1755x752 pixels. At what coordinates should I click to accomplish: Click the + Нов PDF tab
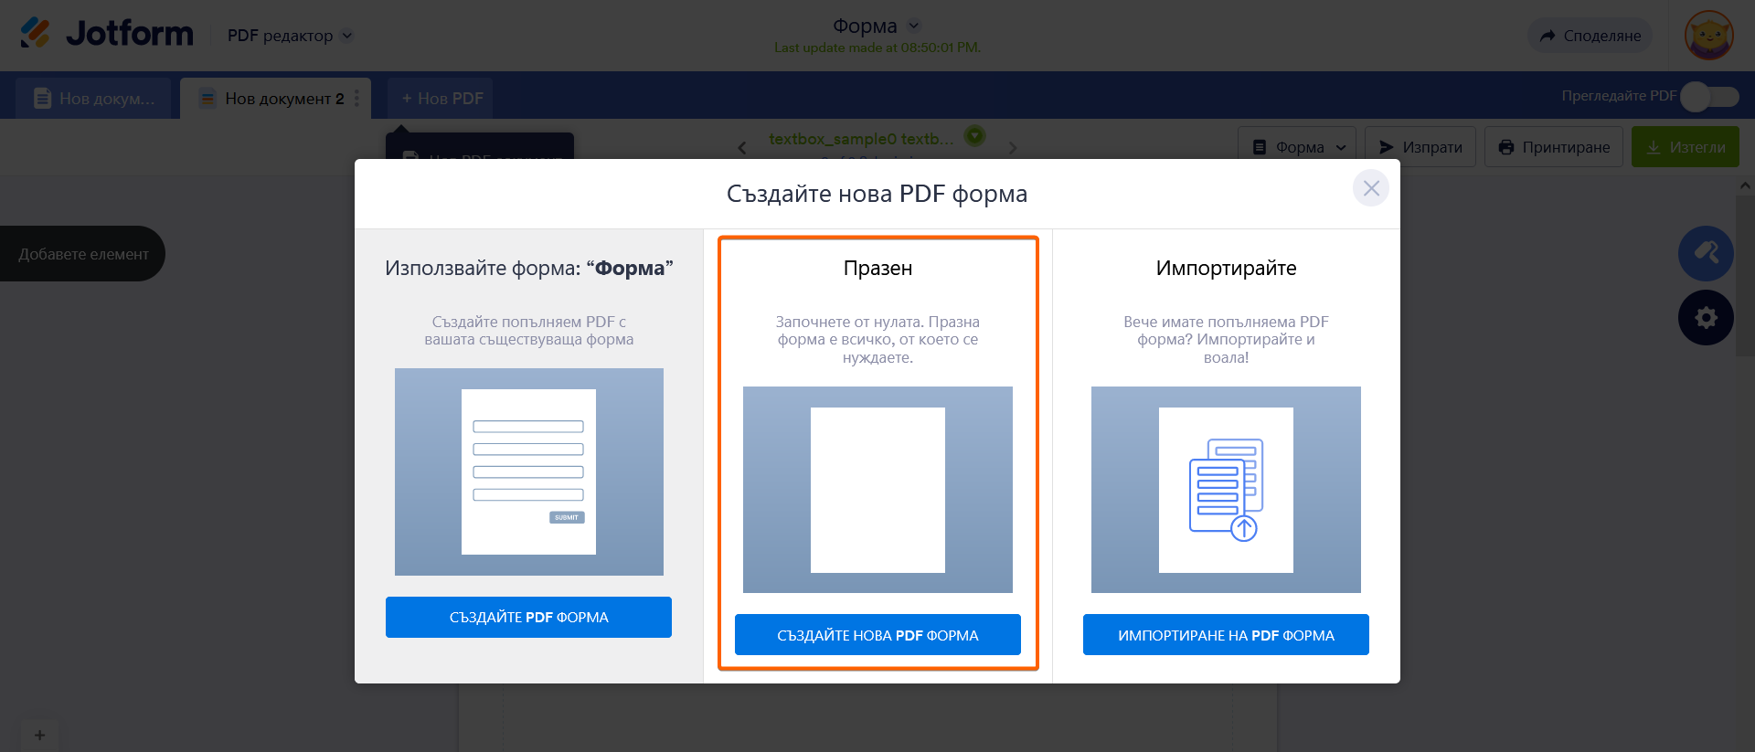[441, 98]
